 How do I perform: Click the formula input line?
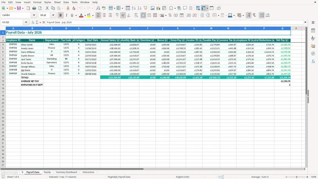click(x=175, y=23)
